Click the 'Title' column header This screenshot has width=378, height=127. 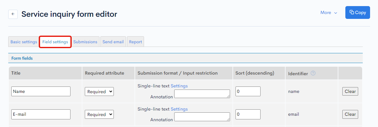click(x=16, y=73)
